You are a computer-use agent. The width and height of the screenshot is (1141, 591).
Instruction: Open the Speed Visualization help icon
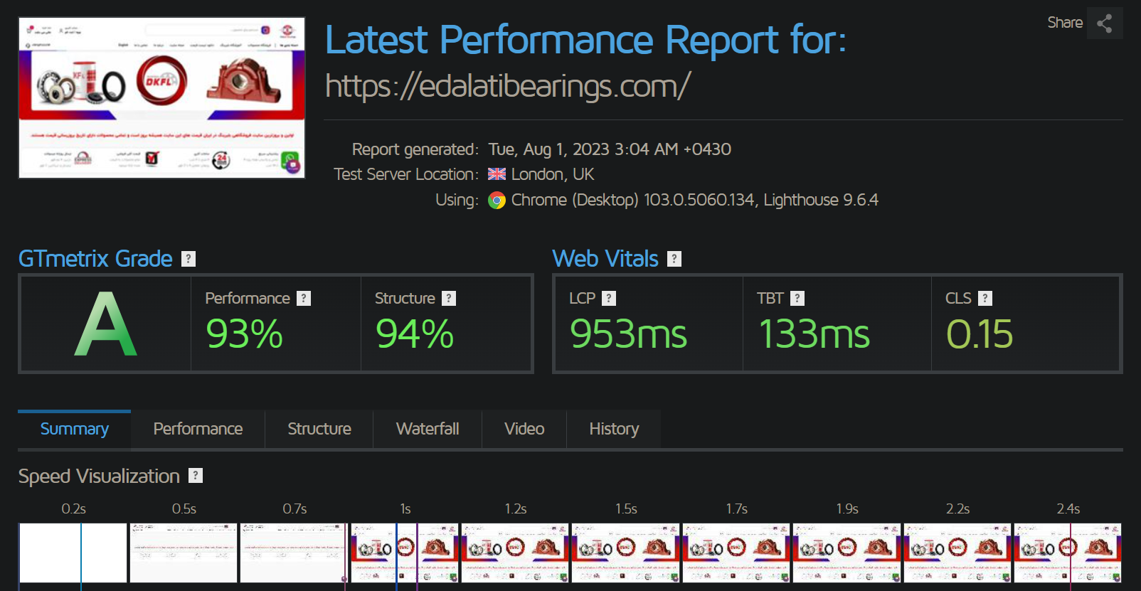click(196, 476)
